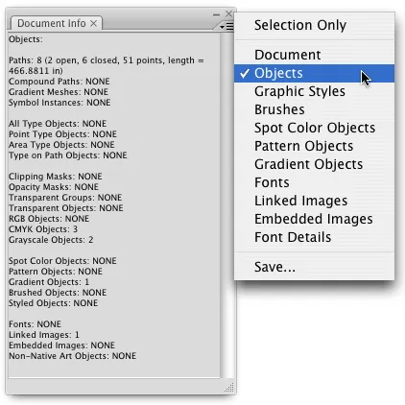Click the resize grip at the panel corner
The height and width of the screenshot is (405, 405).
pos(229,387)
